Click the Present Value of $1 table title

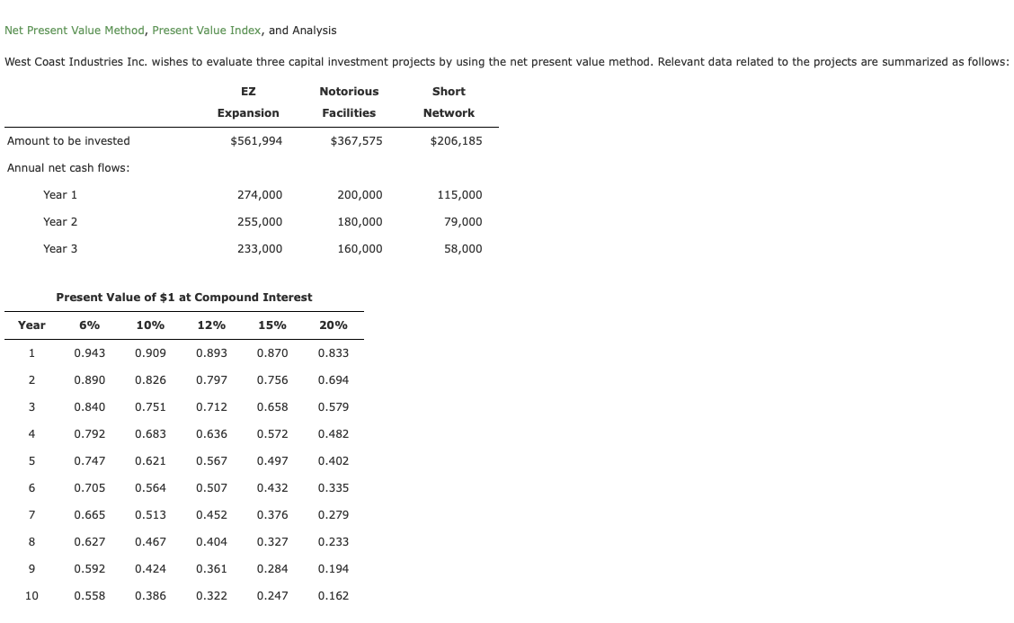(184, 297)
